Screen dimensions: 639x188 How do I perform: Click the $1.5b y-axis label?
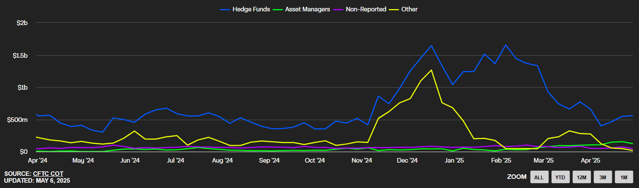[x=20, y=55]
